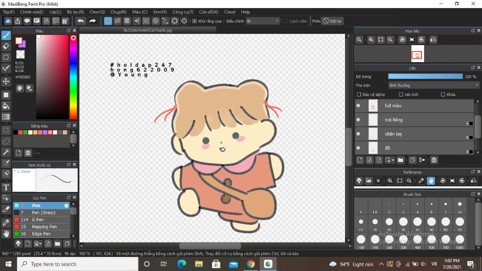Undock the Lớp layer panel
482x271 pixels.
(x=473, y=68)
